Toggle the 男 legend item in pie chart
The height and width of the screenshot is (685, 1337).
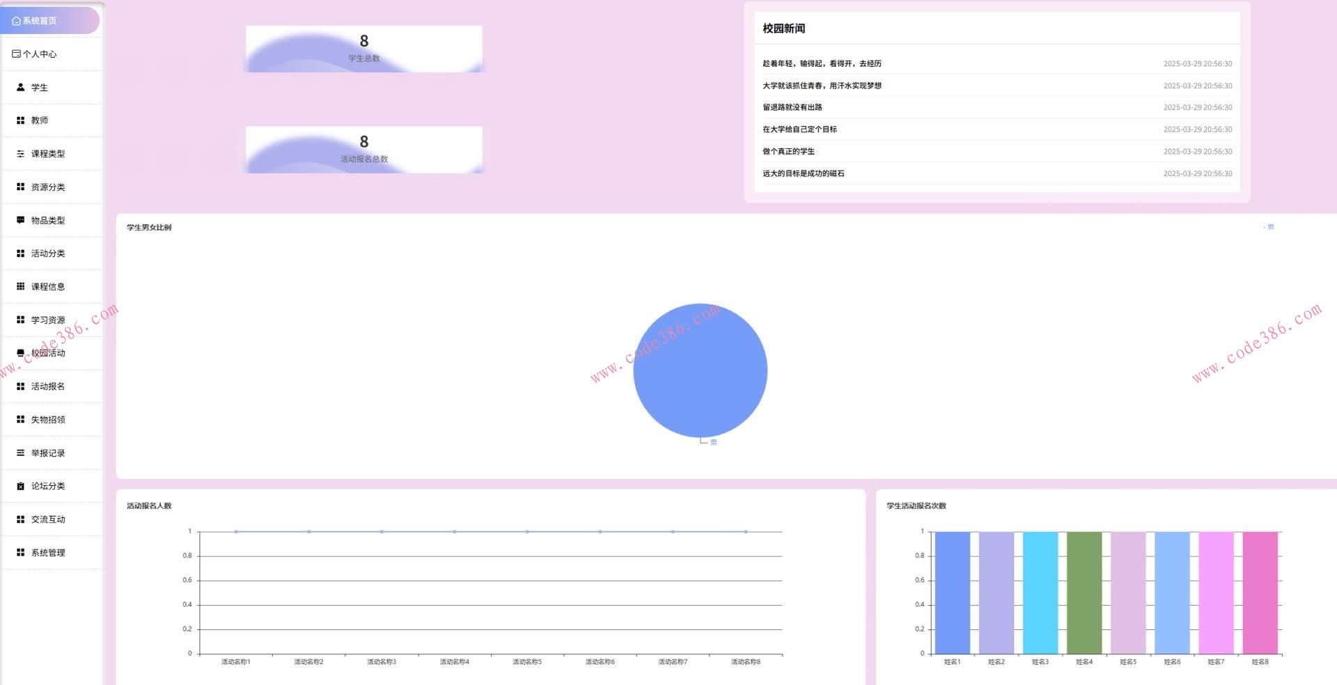pyautogui.click(x=1269, y=227)
